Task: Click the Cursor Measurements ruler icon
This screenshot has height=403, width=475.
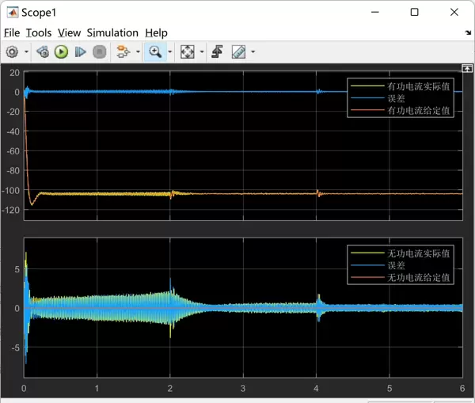Action: tap(238, 51)
